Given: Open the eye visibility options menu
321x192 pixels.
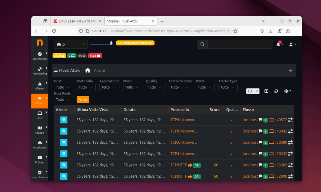Looking at the screenshot, I should coord(287,91).
